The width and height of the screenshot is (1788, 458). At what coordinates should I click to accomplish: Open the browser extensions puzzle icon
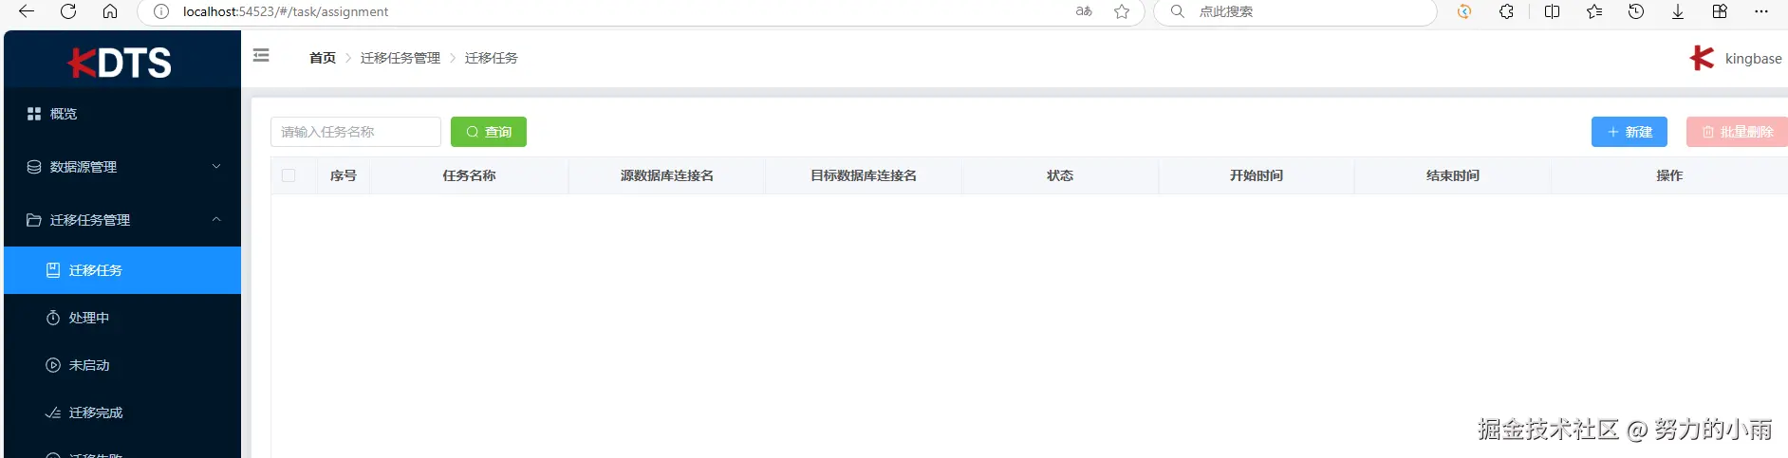pyautogui.click(x=1506, y=11)
